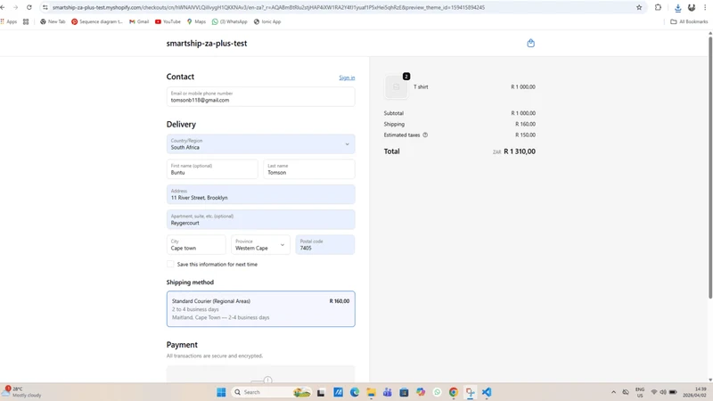This screenshot has height=401, width=713.
Task: Open network, volume and battery quick settings
Action: point(663,392)
